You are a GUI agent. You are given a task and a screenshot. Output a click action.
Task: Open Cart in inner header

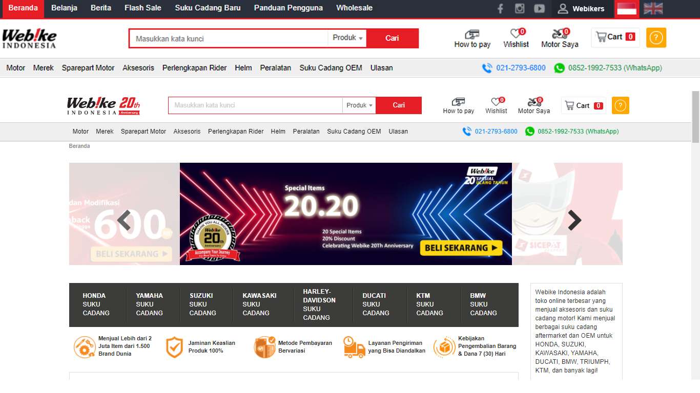[583, 105]
